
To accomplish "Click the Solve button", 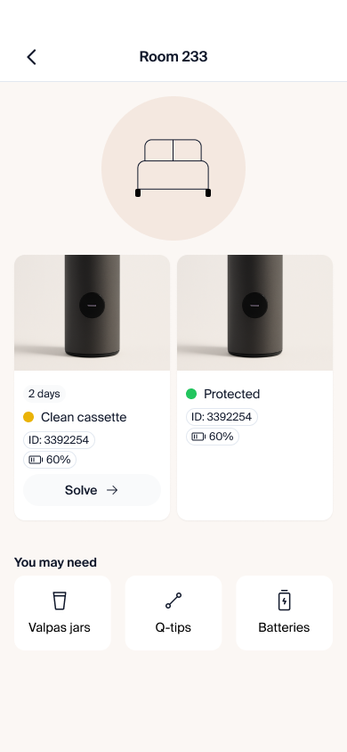I will (x=92, y=490).
